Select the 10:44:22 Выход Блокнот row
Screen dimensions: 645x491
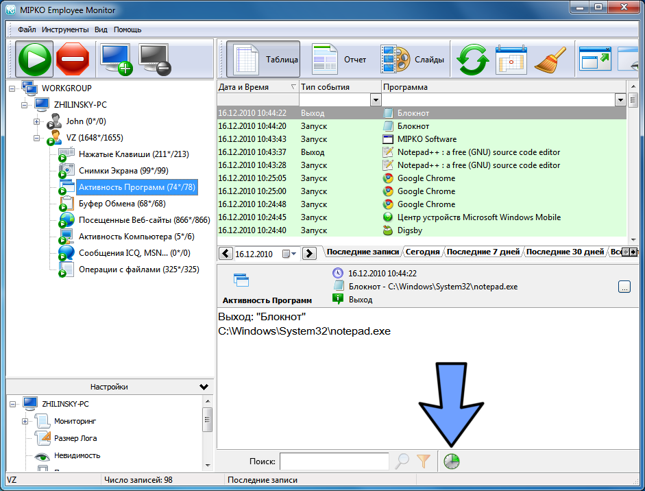pyautogui.click(x=422, y=112)
